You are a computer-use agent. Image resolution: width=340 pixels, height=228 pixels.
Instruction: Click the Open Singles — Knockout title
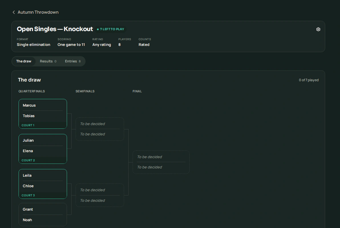pos(55,29)
